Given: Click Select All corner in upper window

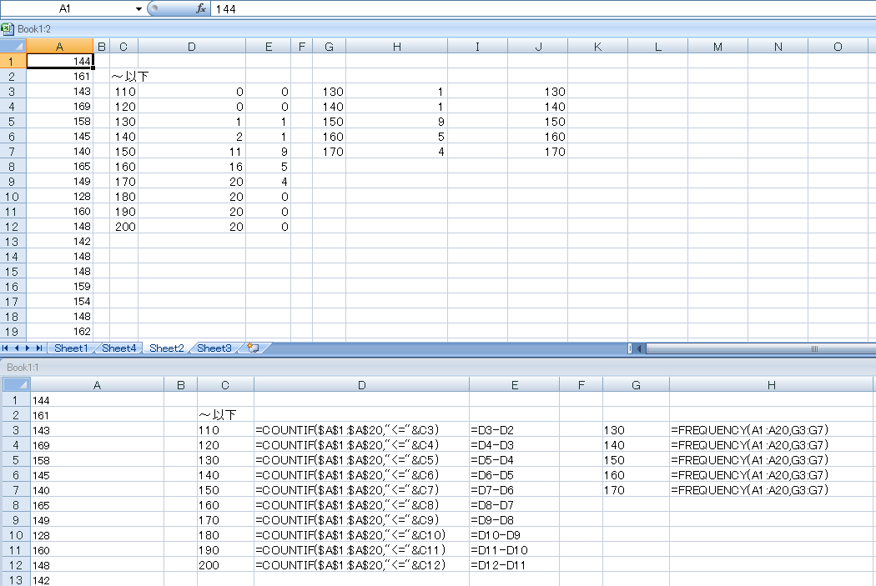Looking at the screenshot, I should (13, 47).
